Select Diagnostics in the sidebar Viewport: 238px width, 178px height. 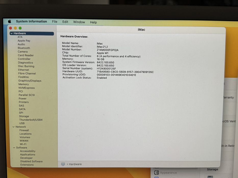tap(26, 63)
